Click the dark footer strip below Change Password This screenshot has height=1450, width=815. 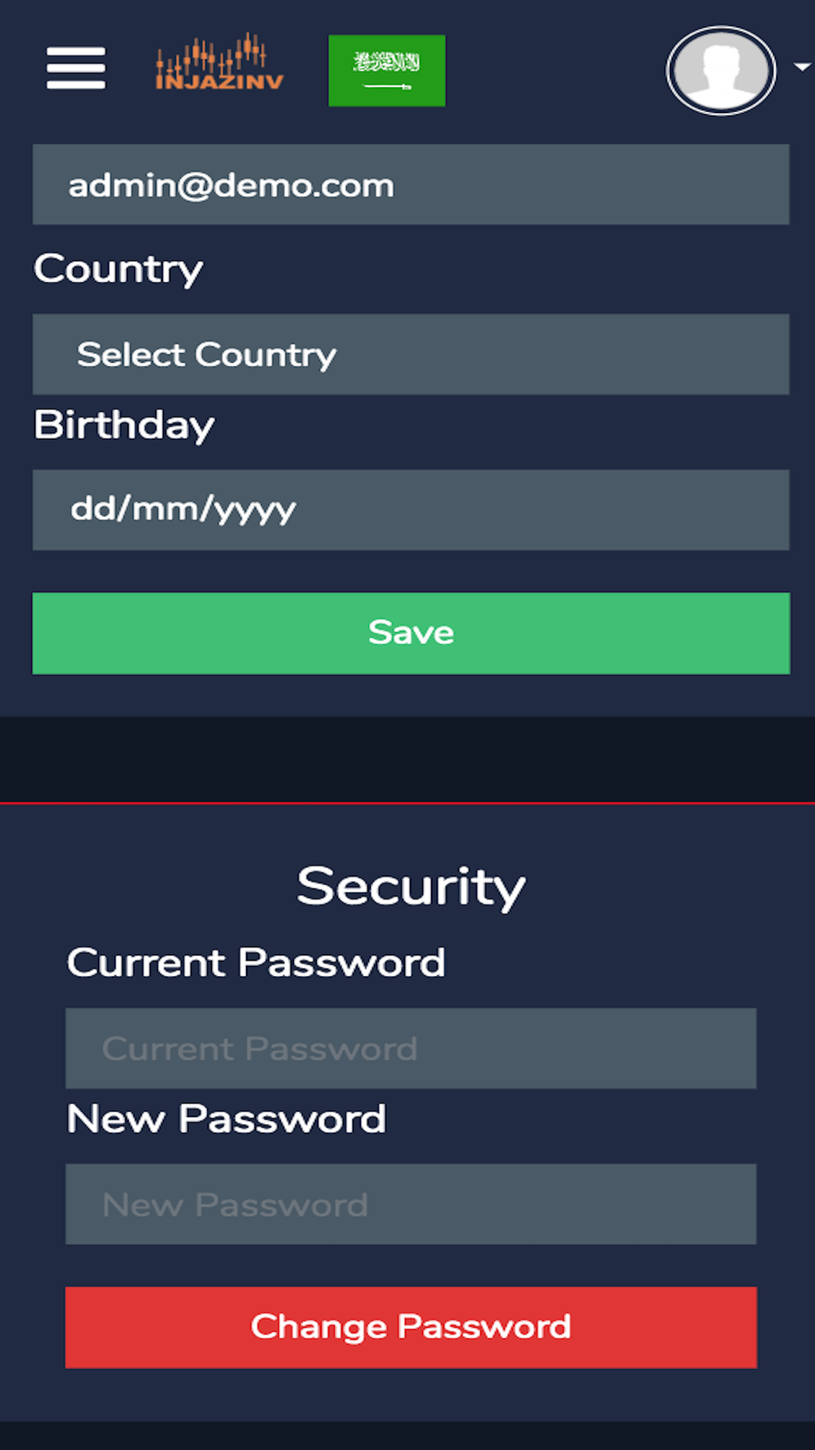[x=407, y=1436]
